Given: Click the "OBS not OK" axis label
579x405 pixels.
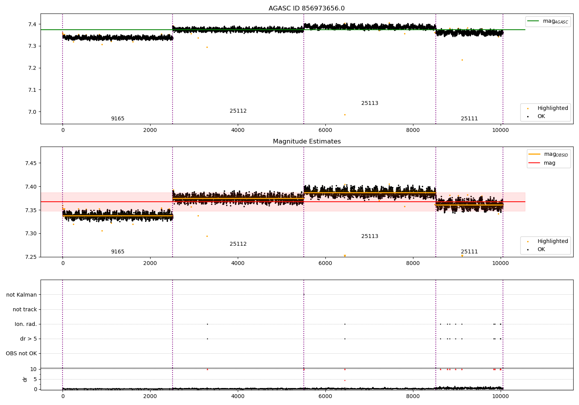Looking at the screenshot, I should pyautogui.click(x=21, y=354).
